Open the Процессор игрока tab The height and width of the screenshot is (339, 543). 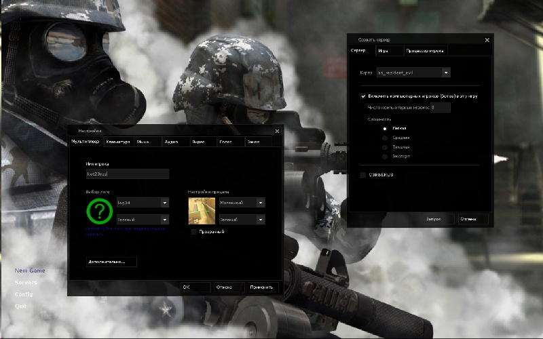coord(426,51)
